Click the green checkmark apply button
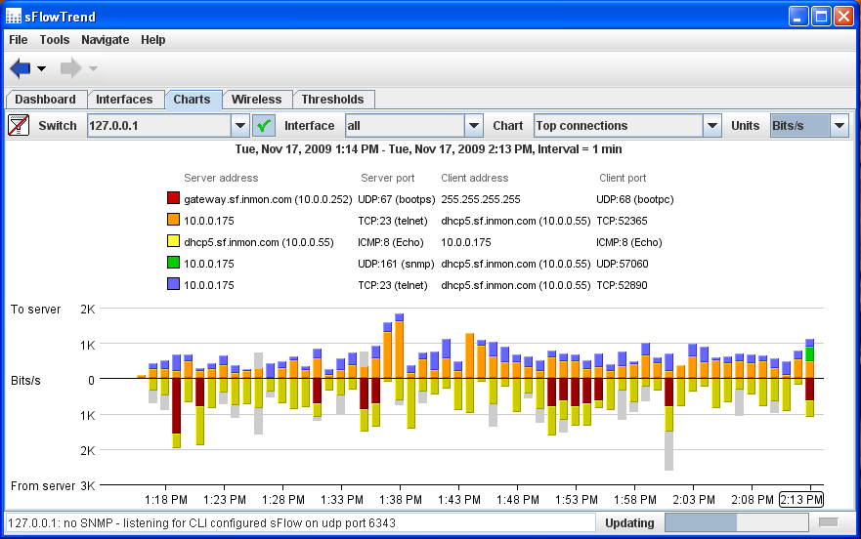Screen dimensions: 861x539 (x=264, y=126)
